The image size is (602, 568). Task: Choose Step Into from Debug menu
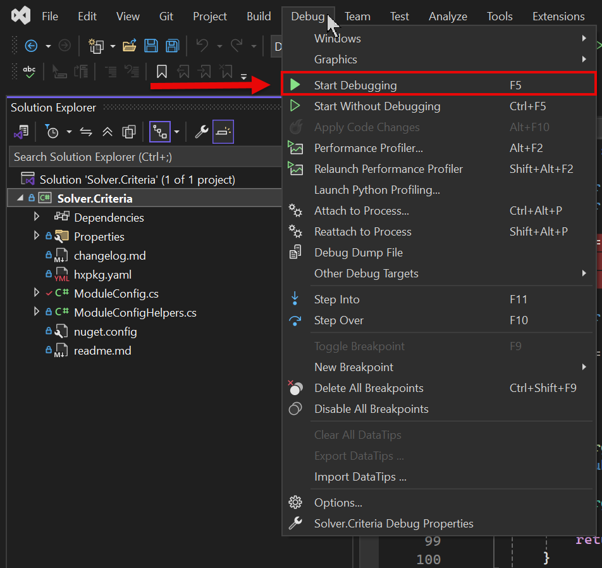[x=438, y=299]
